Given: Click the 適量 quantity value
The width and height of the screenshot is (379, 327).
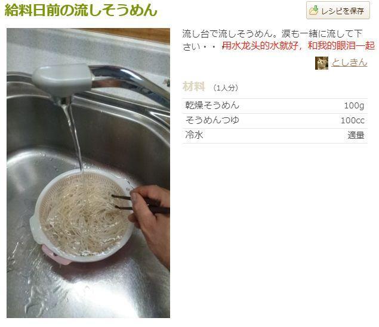Looking at the screenshot, I should 356,135.
